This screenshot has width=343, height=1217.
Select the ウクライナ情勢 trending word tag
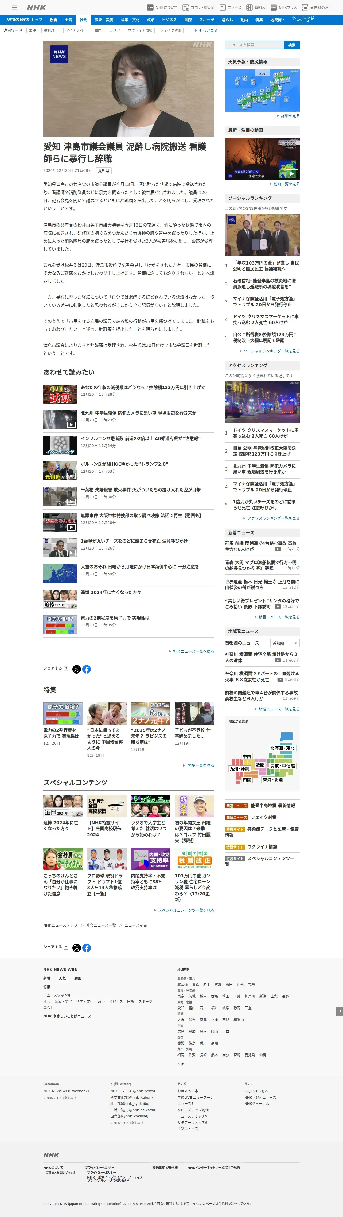[140, 30]
